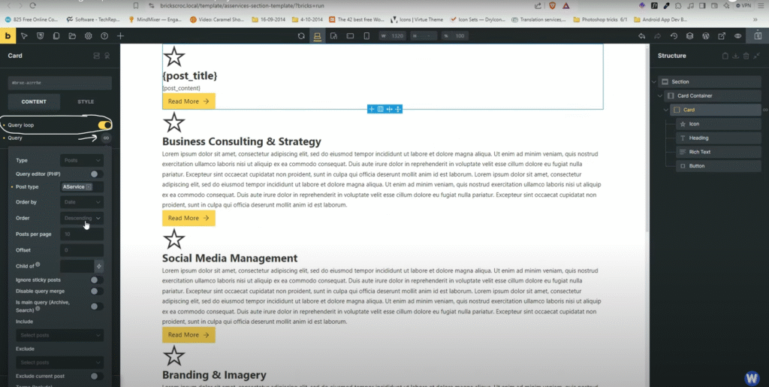Select the mobile landscape breakpoint icon
Screen dimensions: 769x387
point(350,36)
